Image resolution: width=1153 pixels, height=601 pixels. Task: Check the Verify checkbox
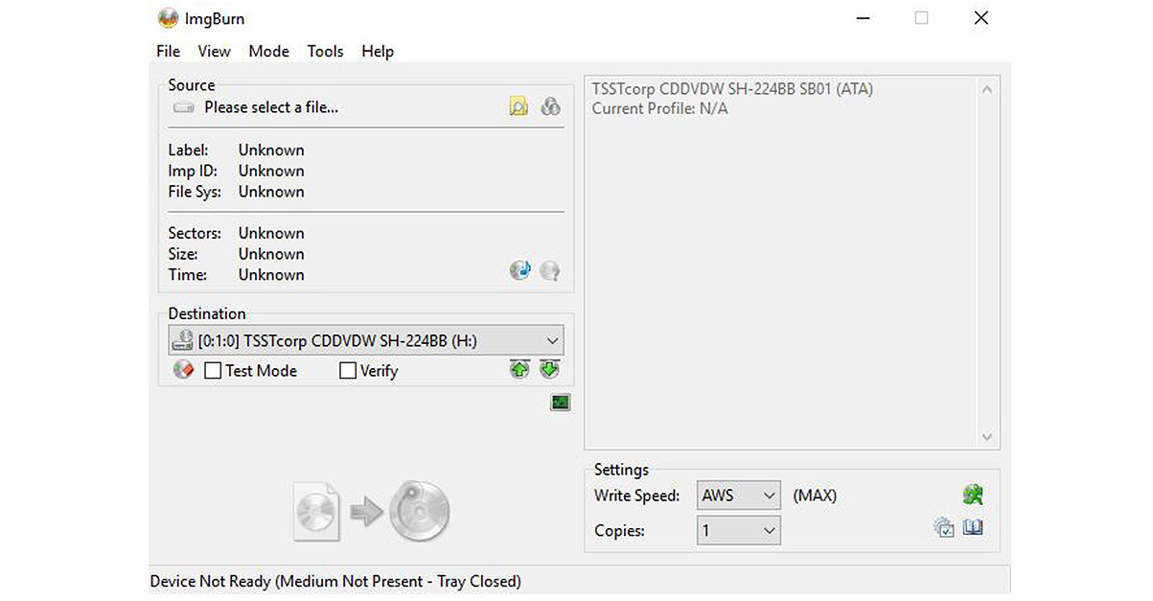tap(347, 370)
